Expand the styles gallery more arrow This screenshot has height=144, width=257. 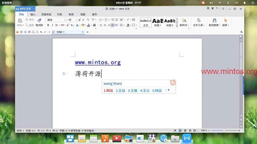pyautogui.click(x=177, y=26)
